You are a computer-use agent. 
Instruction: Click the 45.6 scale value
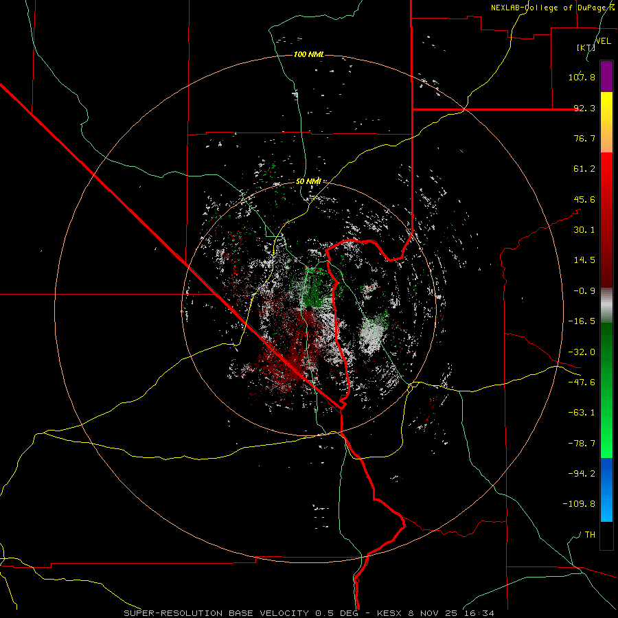tap(584, 199)
